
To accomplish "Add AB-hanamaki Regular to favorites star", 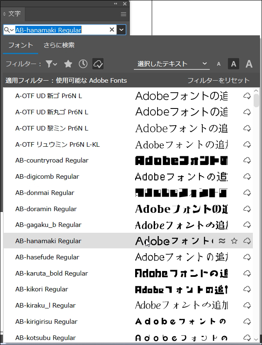I will (234, 241).
